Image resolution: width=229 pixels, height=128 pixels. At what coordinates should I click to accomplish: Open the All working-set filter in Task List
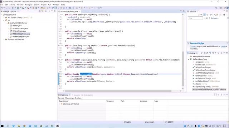click(x=207, y=18)
